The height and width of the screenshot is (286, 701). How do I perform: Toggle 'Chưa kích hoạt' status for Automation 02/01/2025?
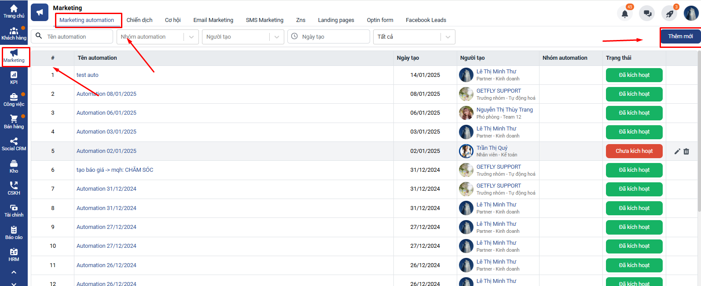point(634,151)
